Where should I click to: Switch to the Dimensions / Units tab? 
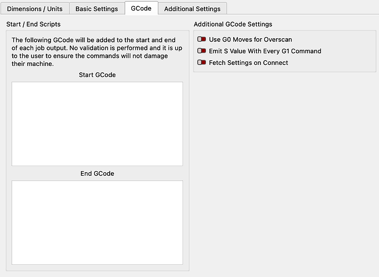tap(35, 9)
